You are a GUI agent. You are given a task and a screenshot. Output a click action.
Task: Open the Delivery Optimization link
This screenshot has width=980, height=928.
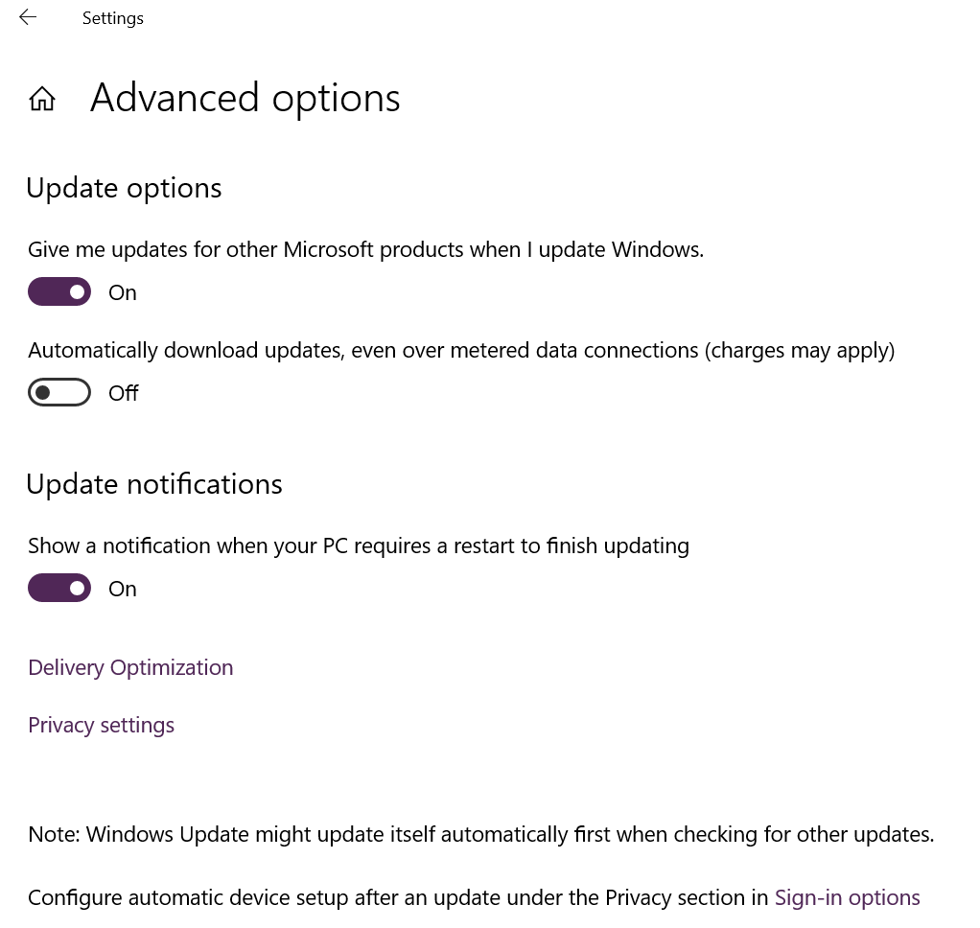point(130,668)
